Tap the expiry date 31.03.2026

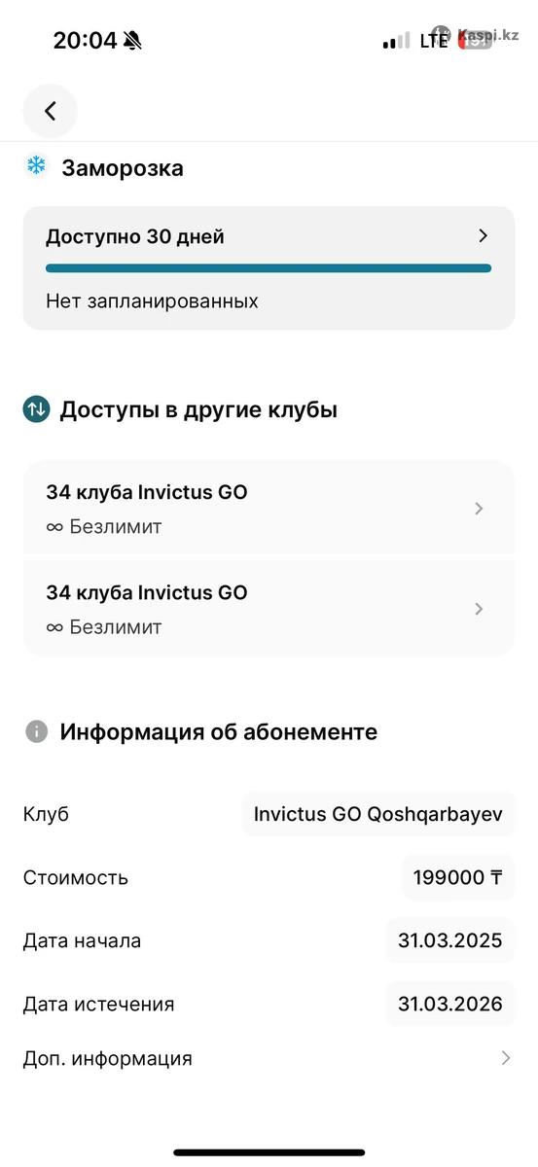click(450, 1004)
